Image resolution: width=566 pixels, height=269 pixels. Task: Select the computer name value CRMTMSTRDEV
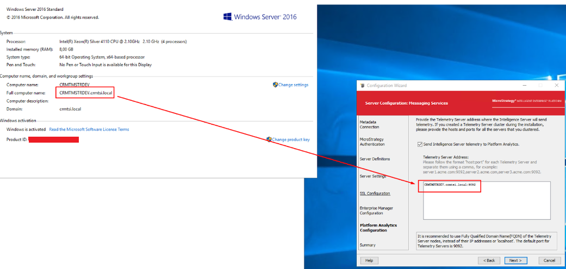tap(74, 85)
